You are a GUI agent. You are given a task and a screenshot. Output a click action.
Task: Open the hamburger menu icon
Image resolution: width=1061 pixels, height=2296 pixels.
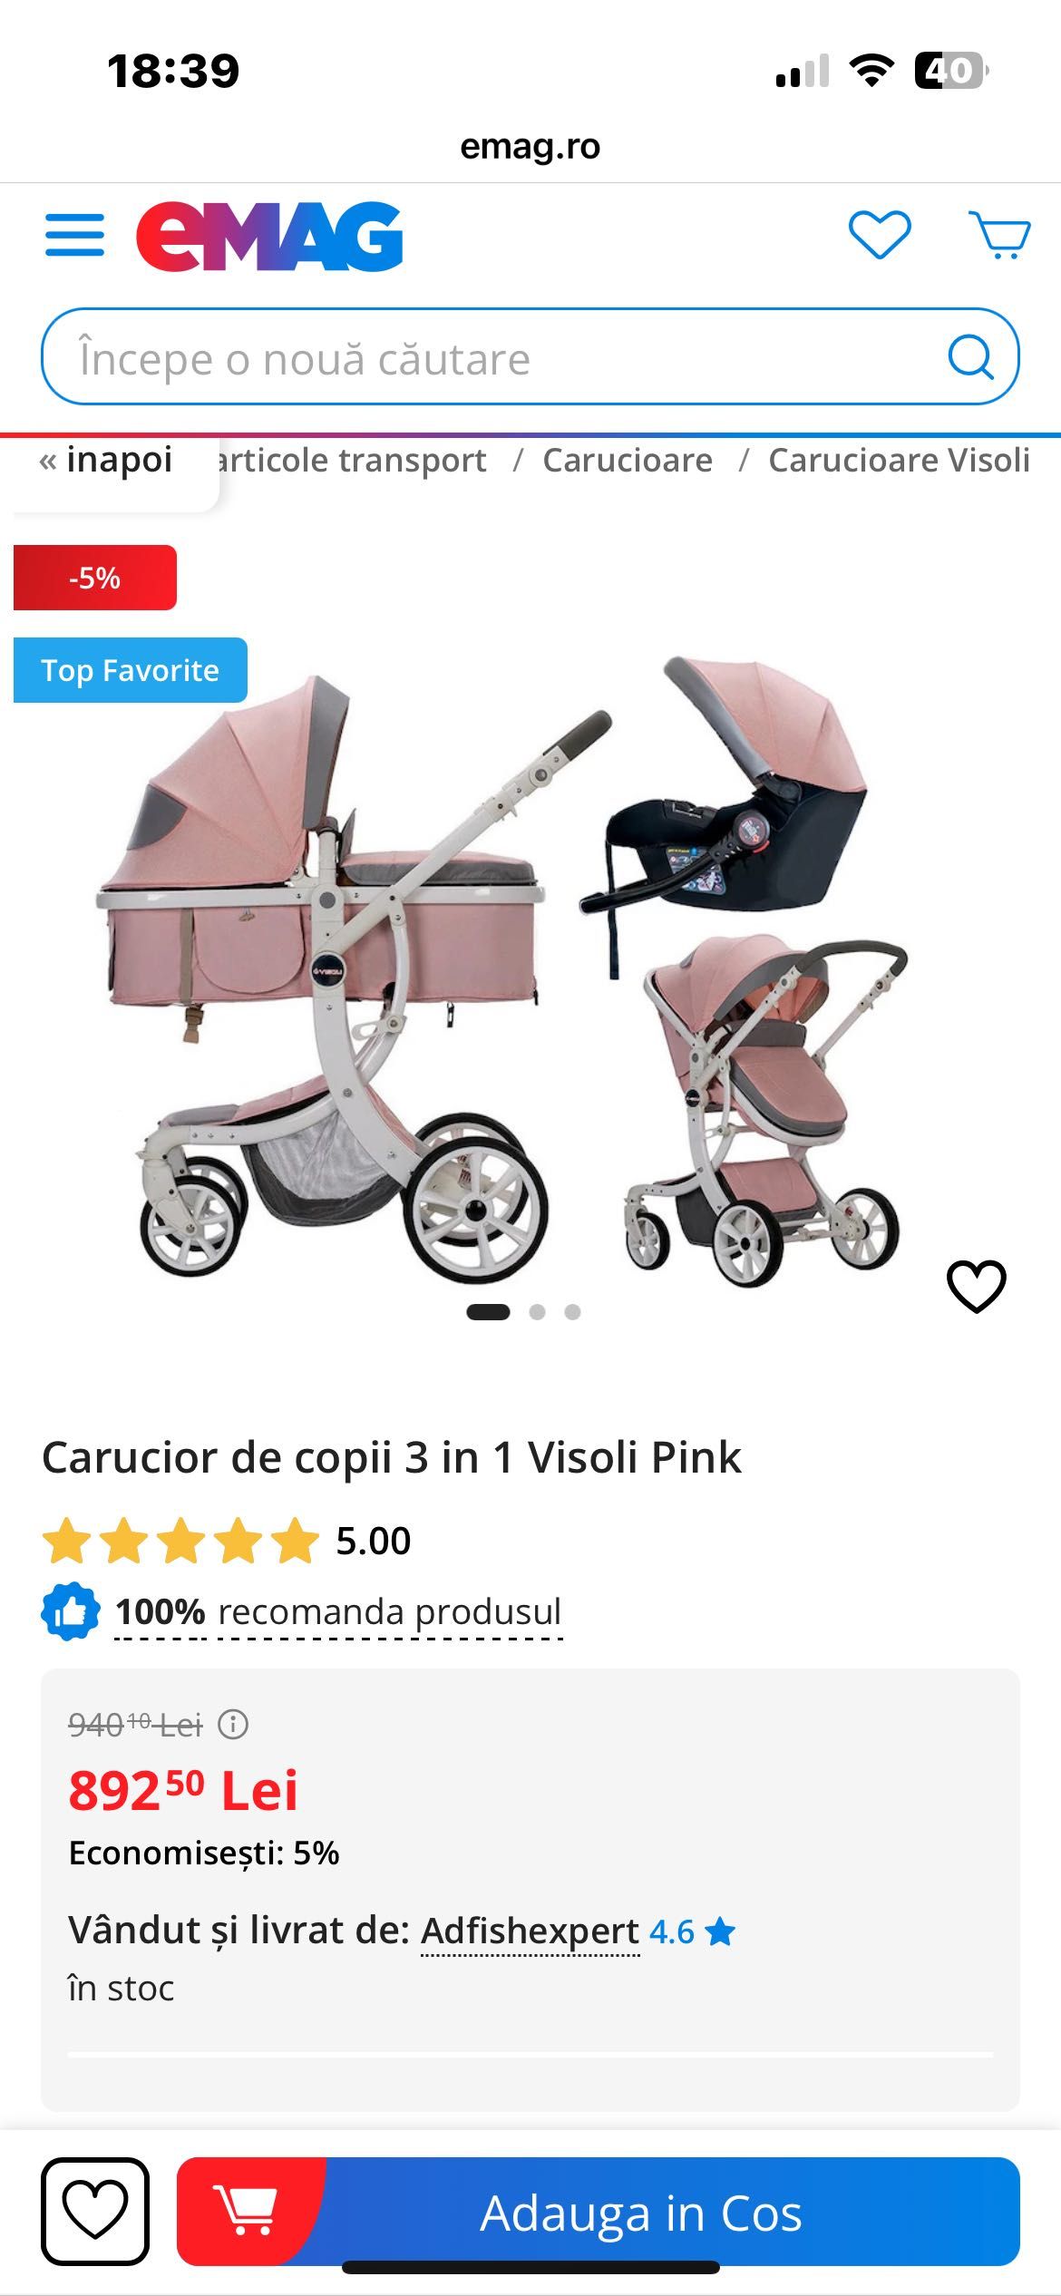(74, 236)
